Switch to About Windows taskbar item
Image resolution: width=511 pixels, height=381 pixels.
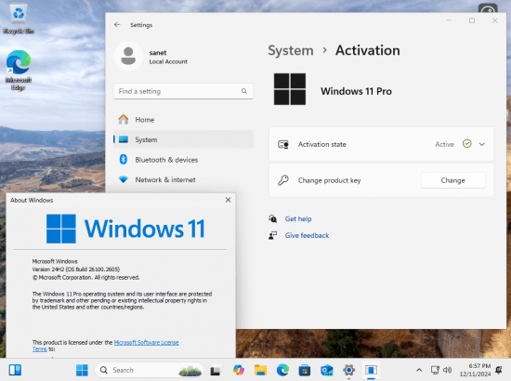pos(371,370)
